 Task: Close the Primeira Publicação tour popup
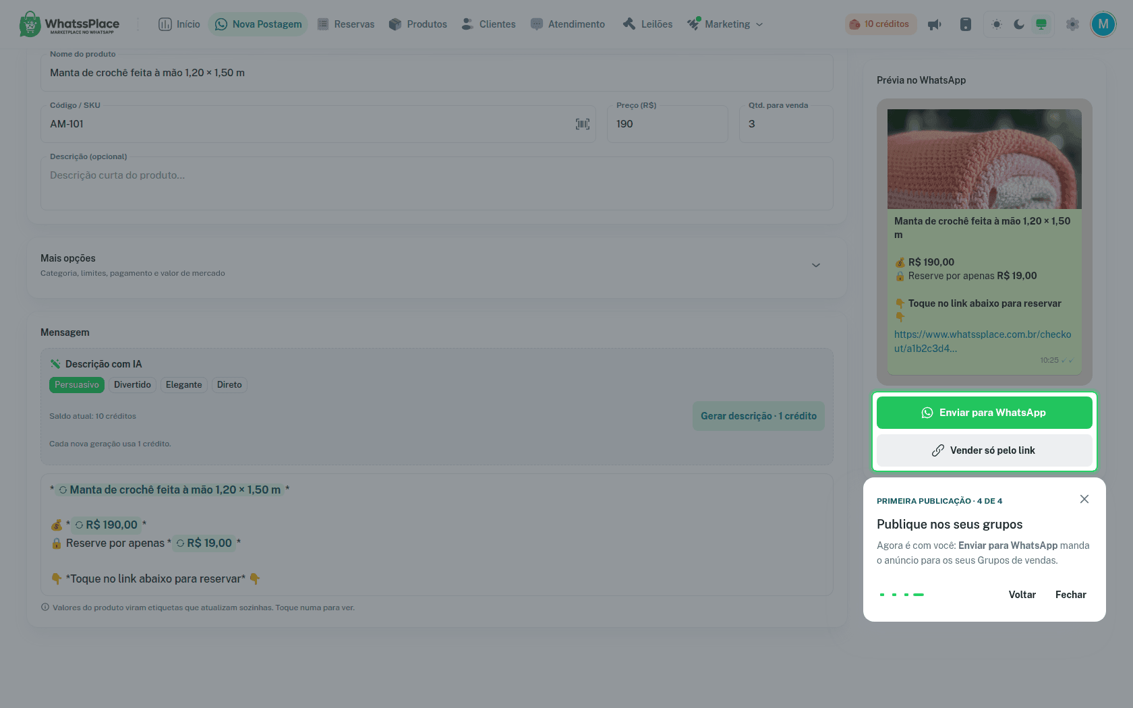coord(1084,499)
